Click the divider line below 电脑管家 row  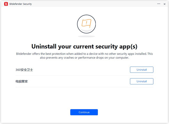(84, 87)
